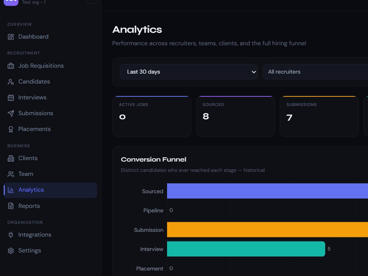Click the Settings gear icon

pos(11,251)
